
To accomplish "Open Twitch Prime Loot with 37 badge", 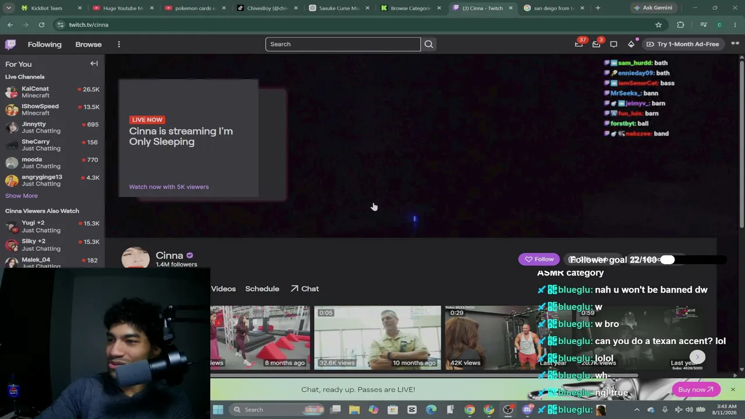I will [579, 44].
